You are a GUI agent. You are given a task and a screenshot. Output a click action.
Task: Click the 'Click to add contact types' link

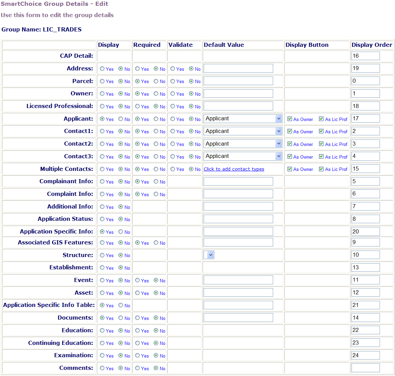(234, 169)
